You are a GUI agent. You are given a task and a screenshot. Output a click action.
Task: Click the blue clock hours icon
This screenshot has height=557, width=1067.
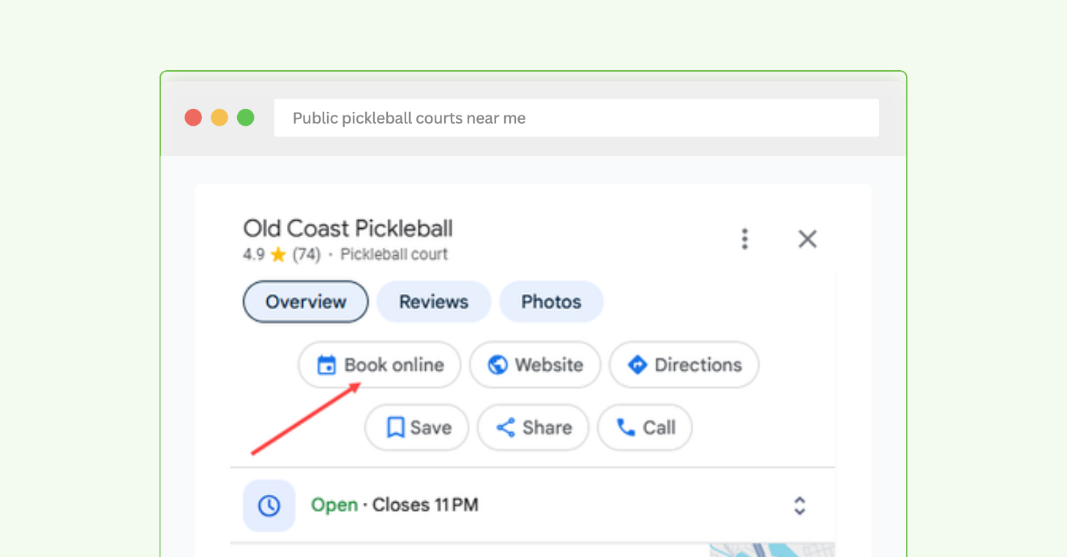coord(269,505)
